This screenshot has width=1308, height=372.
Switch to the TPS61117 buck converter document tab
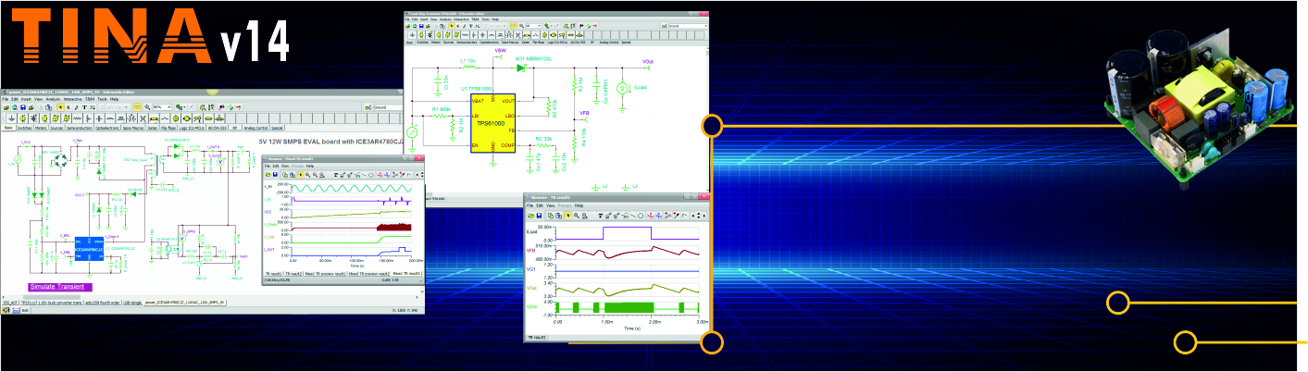pyautogui.click(x=51, y=303)
